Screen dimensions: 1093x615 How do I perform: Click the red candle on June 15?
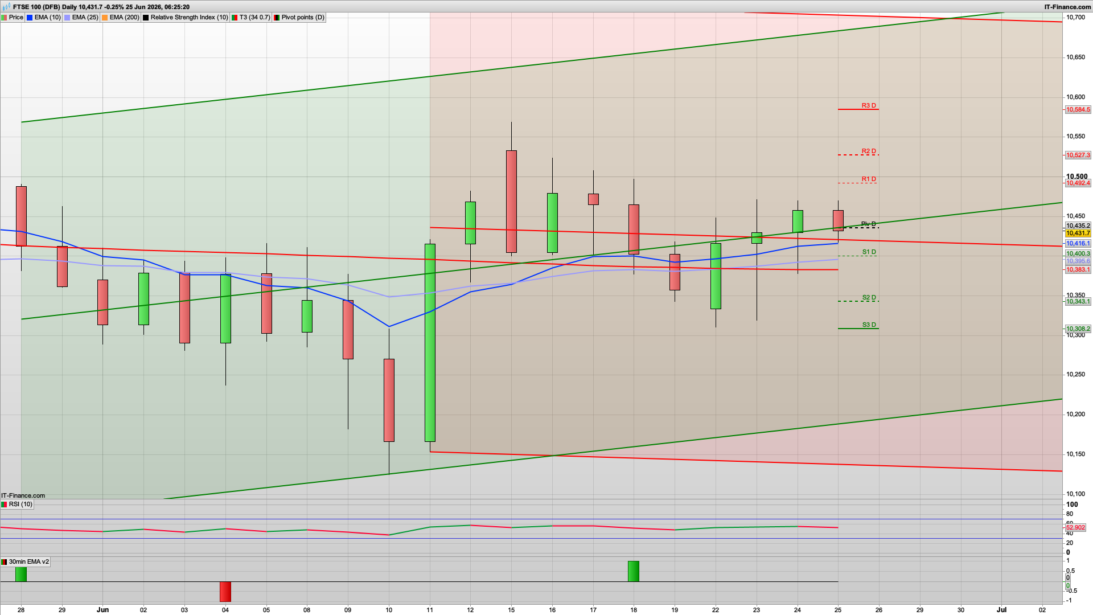(x=511, y=202)
